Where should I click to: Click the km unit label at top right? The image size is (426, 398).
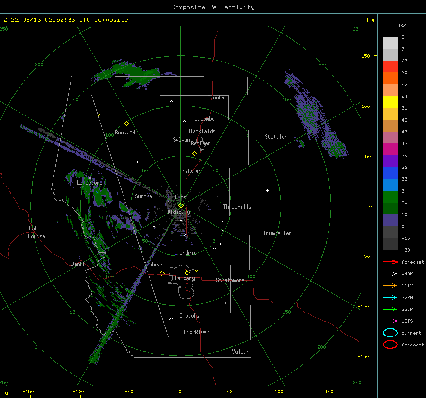[370, 20]
